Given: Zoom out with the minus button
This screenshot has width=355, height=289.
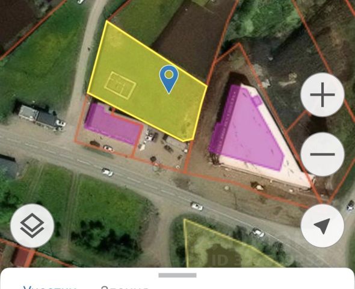Looking at the screenshot, I should [323, 154].
